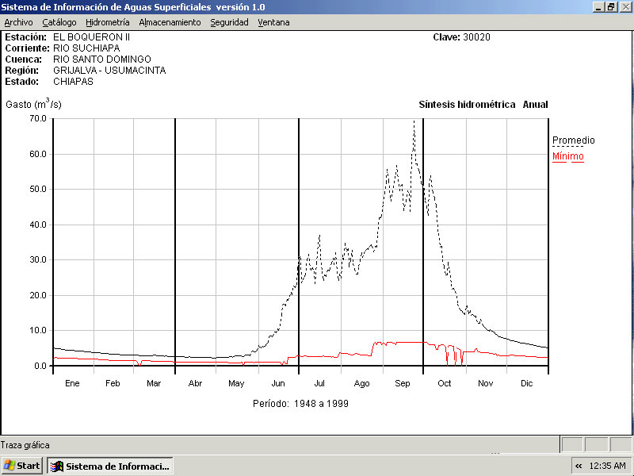Viewport: 634px width, 476px height.
Task: Select the Seguridad menu
Action: coord(229,22)
